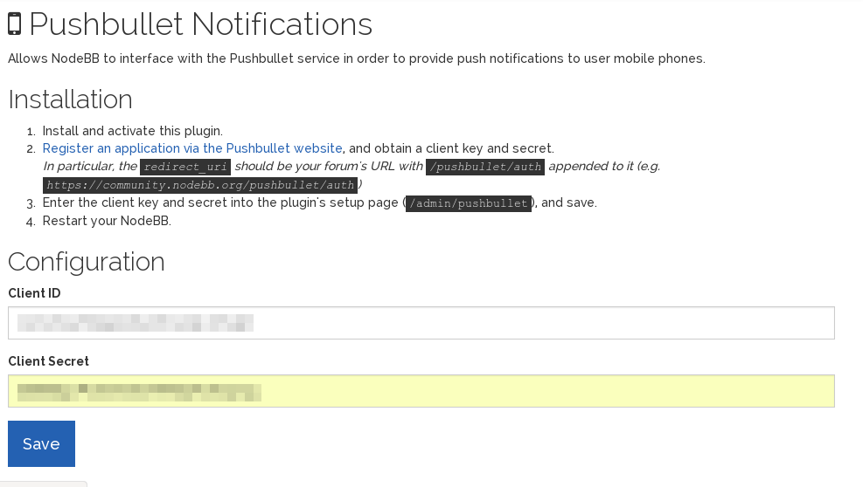Viewport: 863px width, 487px height.
Task: Select the redirect_uri code snippet
Action: coord(185,167)
